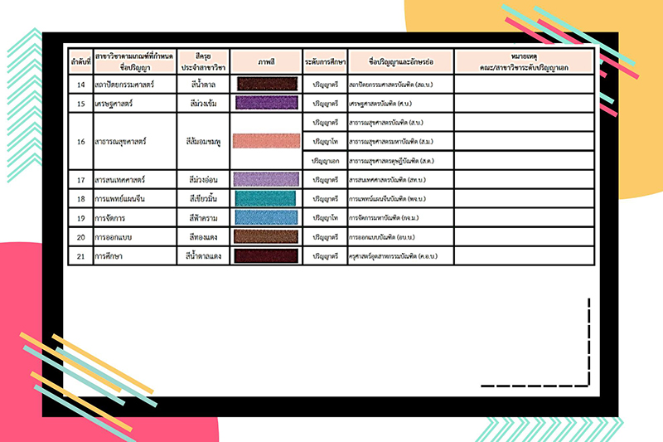The image size is (663, 442).
Task: Click the dark brown swatch for row 14
Action: click(267, 85)
